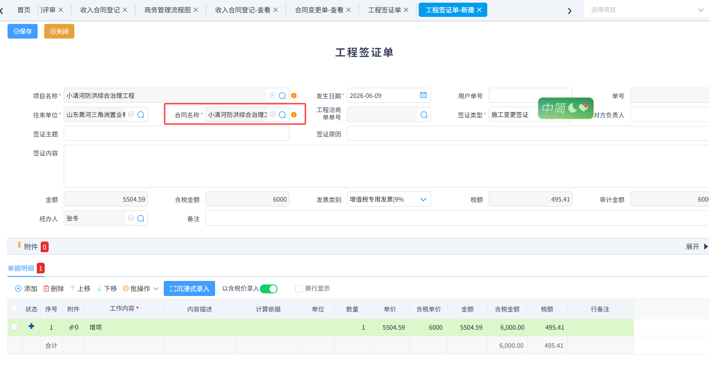Screen dimensions: 709x366
Task: Close the 工程签证单-新建 tab
Action: [x=479, y=10]
